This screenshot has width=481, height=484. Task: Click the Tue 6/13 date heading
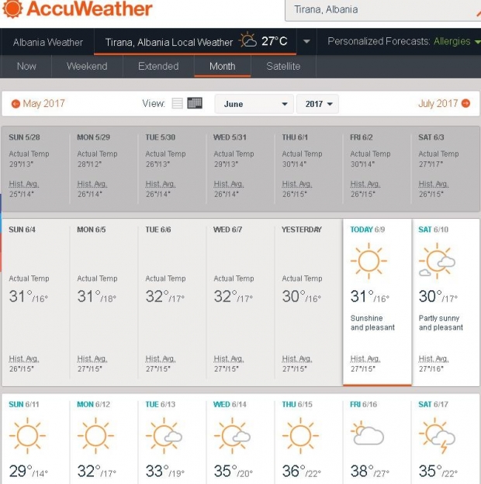(x=161, y=404)
